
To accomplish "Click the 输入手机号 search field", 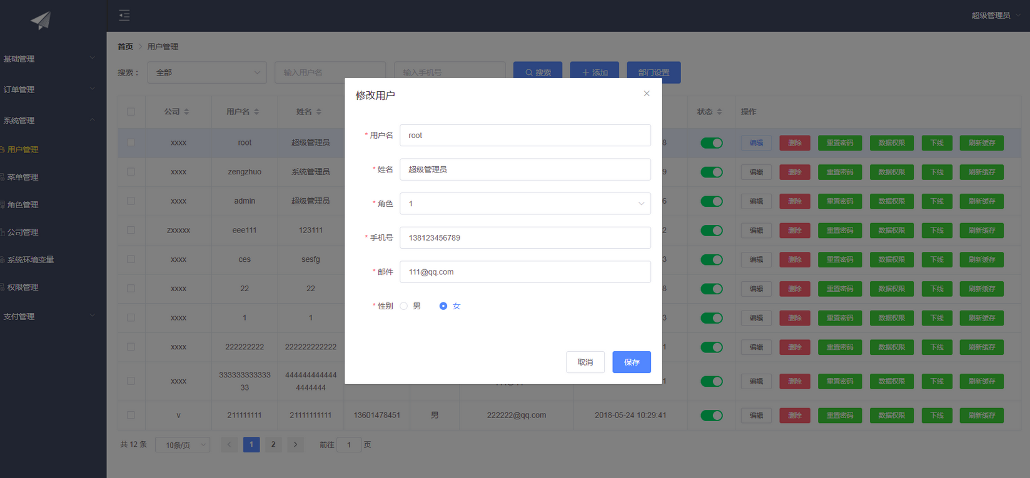I will tap(450, 72).
